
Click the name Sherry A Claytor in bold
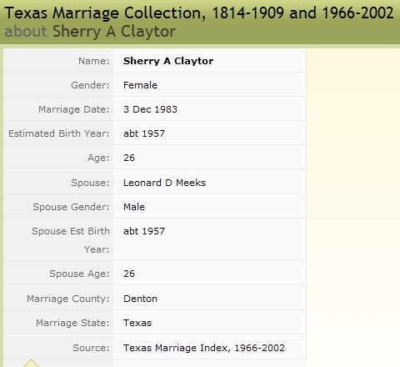click(168, 61)
